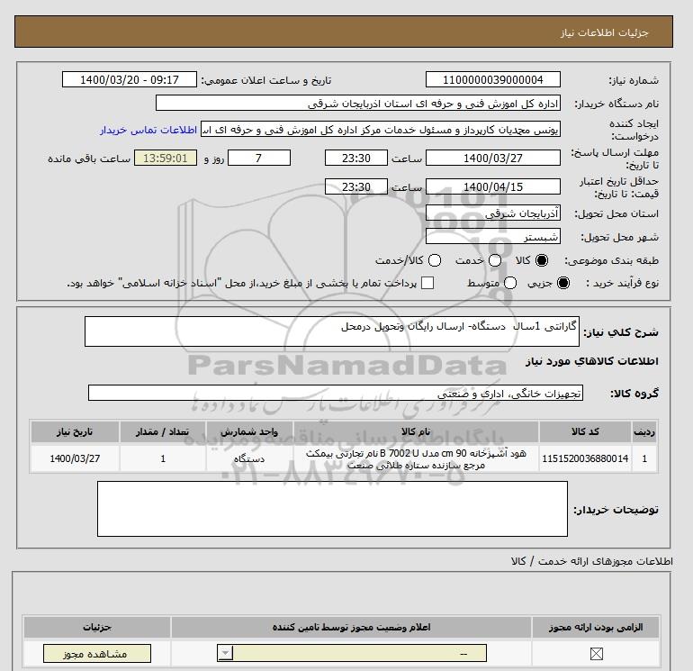This screenshot has width=693, height=671.
Task: Select the کالا radio button
Action: tap(542, 260)
